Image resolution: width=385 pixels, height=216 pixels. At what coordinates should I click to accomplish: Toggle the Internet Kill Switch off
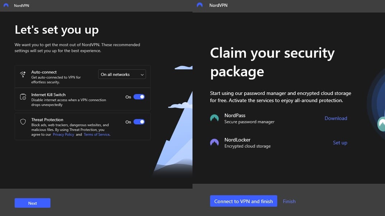coord(139,97)
